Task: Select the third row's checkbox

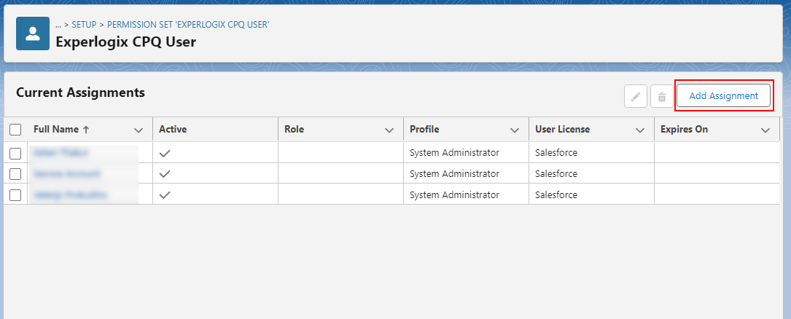Action: [15, 195]
